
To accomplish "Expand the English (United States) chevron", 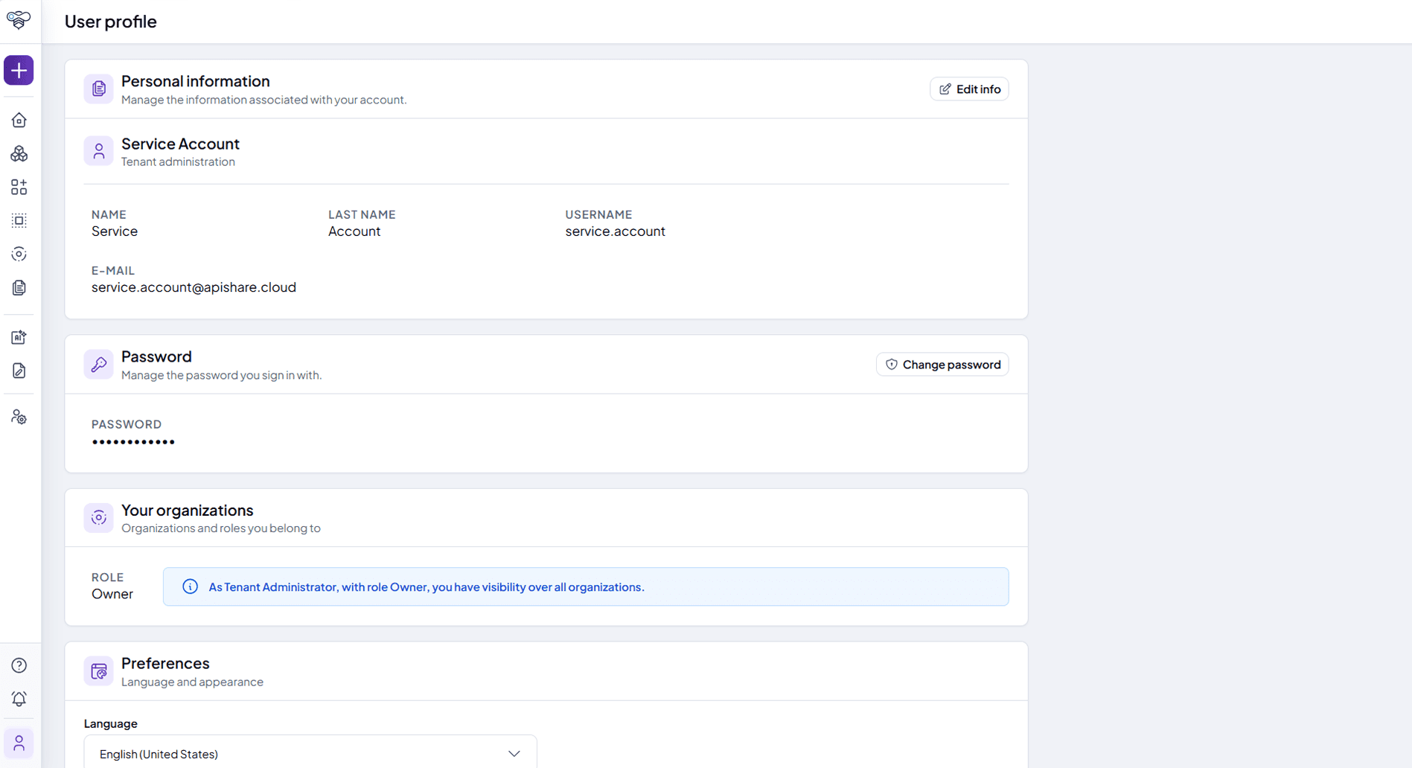I will pyautogui.click(x=514, y=753).
